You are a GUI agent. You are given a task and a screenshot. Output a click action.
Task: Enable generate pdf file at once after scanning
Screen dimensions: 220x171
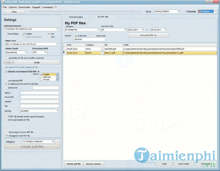point(7,58)
